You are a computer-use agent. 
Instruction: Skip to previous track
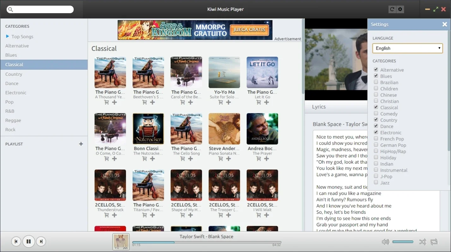point(16,242)
